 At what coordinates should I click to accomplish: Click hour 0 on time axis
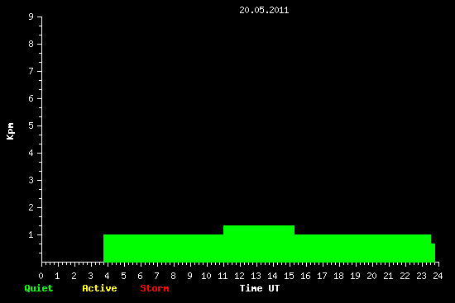(41, 276)
